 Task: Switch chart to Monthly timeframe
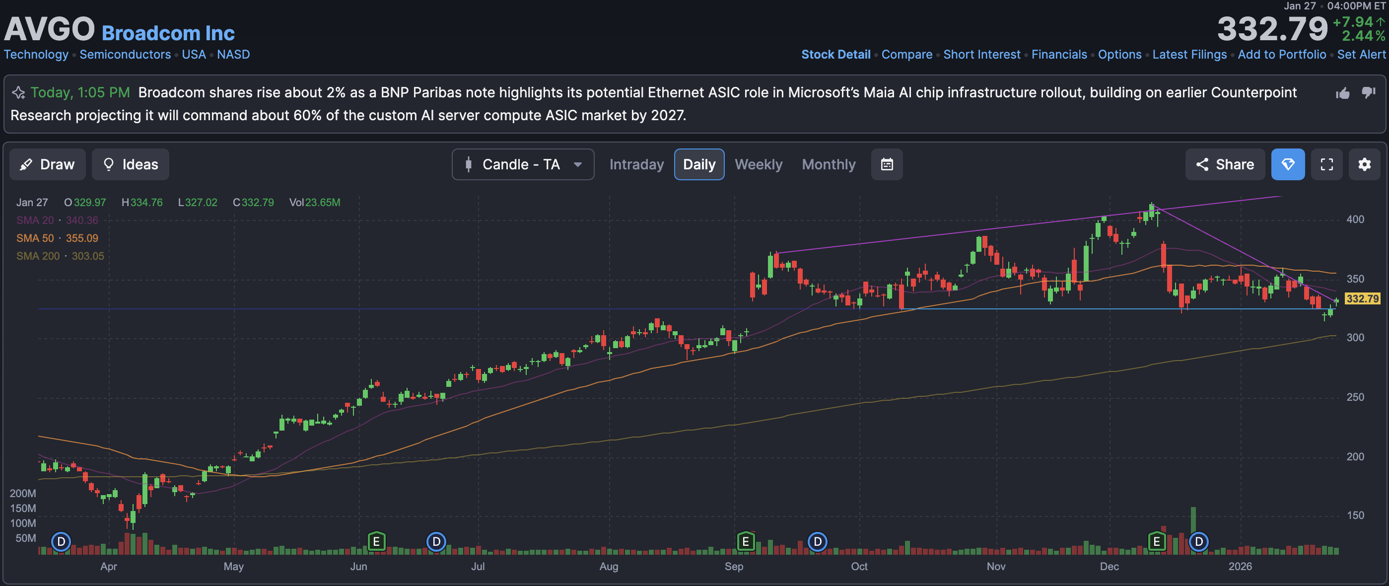828,164
